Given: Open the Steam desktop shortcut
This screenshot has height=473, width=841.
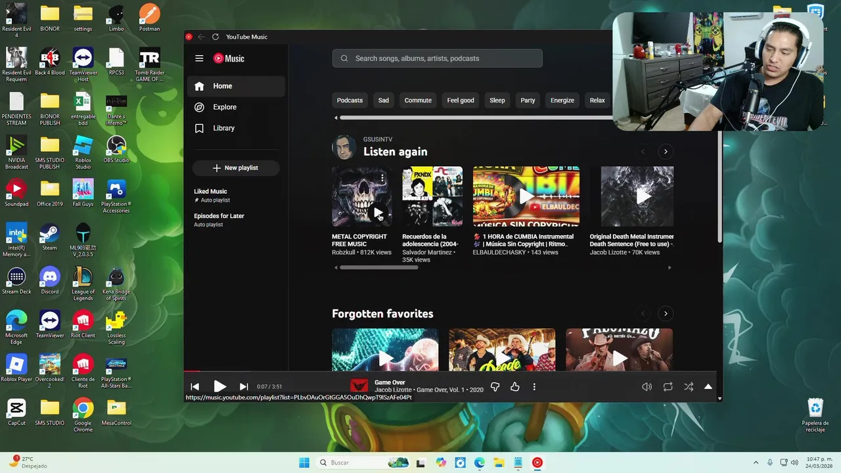Looking at the screenshot, I should pyautogui.click(x=50, y=236).
